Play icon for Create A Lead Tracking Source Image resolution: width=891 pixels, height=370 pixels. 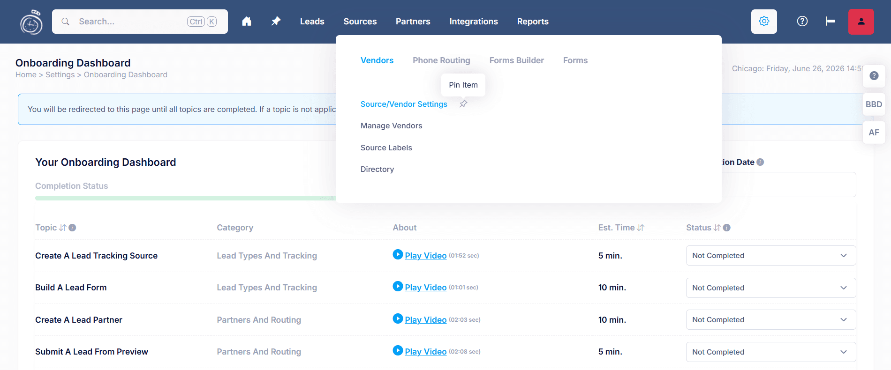tap(398, 254)
